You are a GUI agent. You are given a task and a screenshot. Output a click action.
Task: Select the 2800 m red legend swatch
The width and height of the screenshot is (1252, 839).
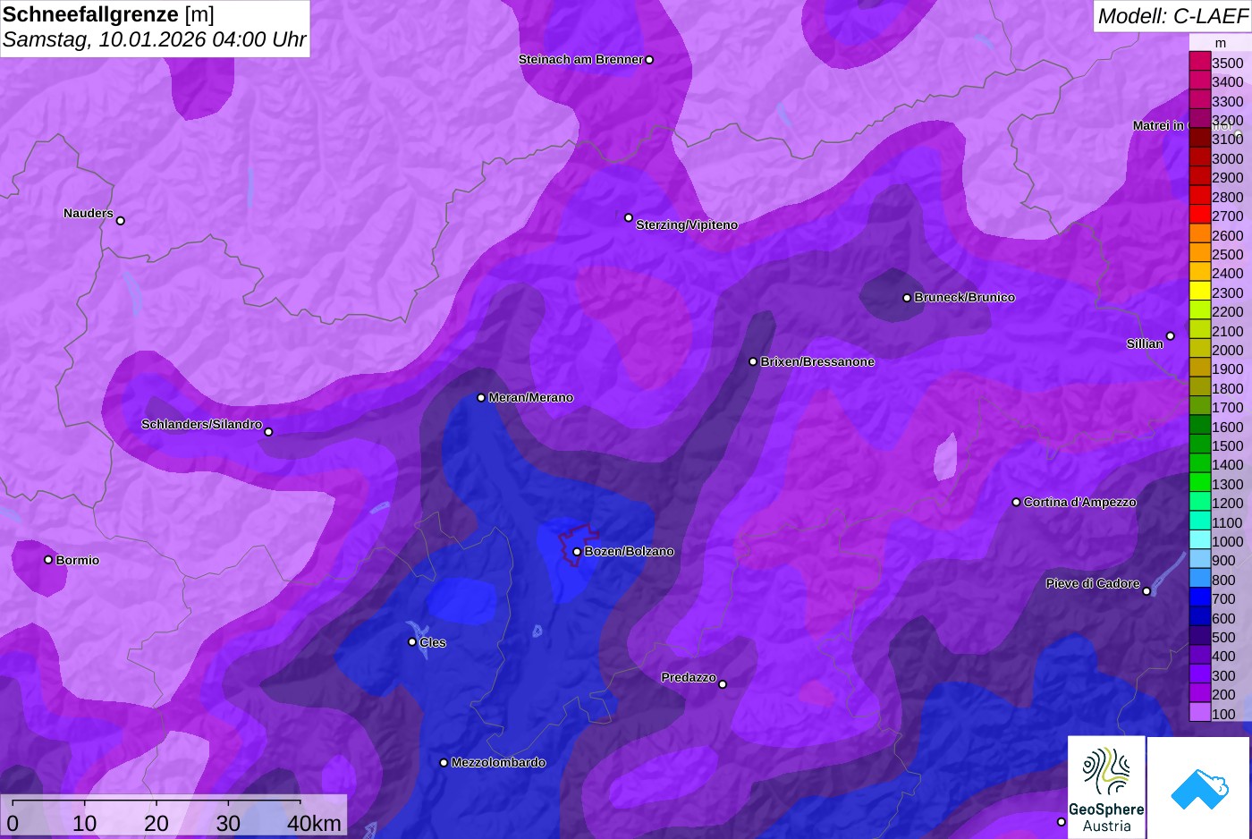tap(1200, 196)
